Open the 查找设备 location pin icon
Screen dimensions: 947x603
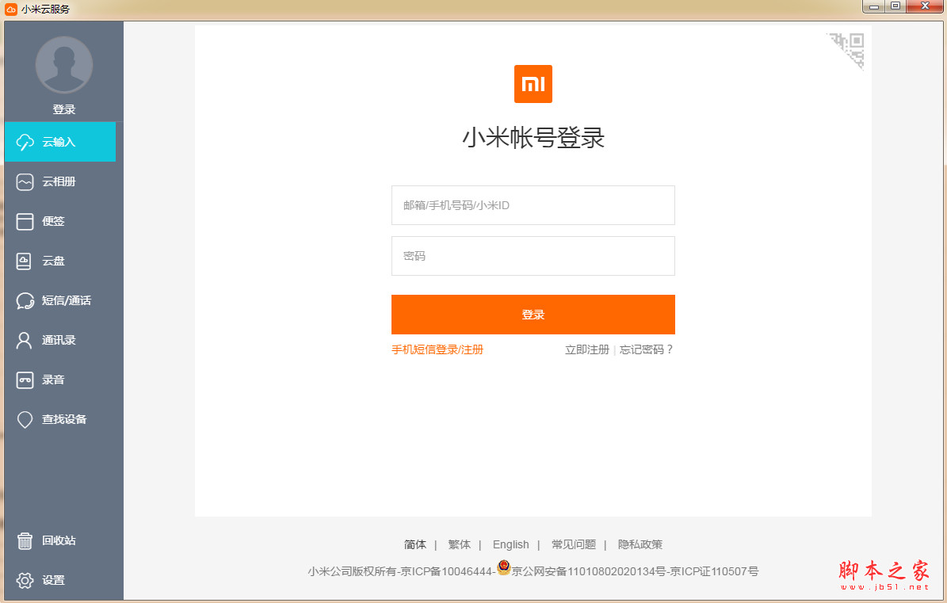click(25, 419)
